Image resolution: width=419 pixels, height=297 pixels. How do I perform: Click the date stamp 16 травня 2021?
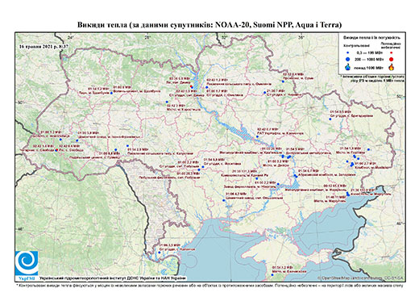[44, 46]
